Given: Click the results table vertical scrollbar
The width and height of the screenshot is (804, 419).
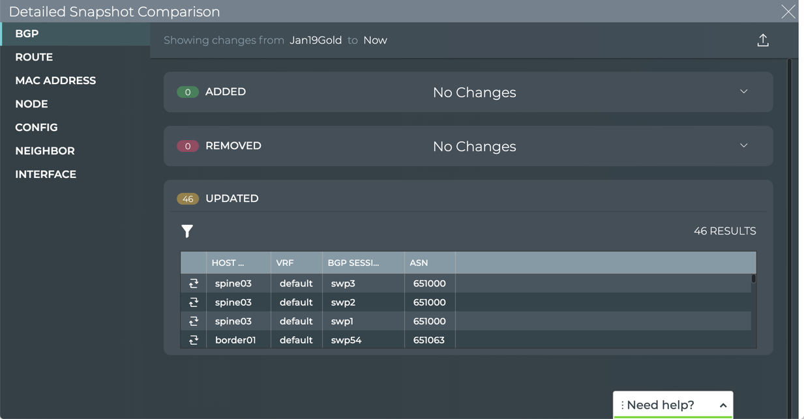Looking at the screenshot, I should pos(754,279).
